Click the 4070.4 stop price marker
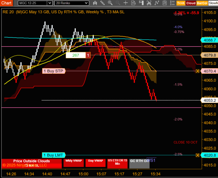The image size is (218, 178). 209,71
